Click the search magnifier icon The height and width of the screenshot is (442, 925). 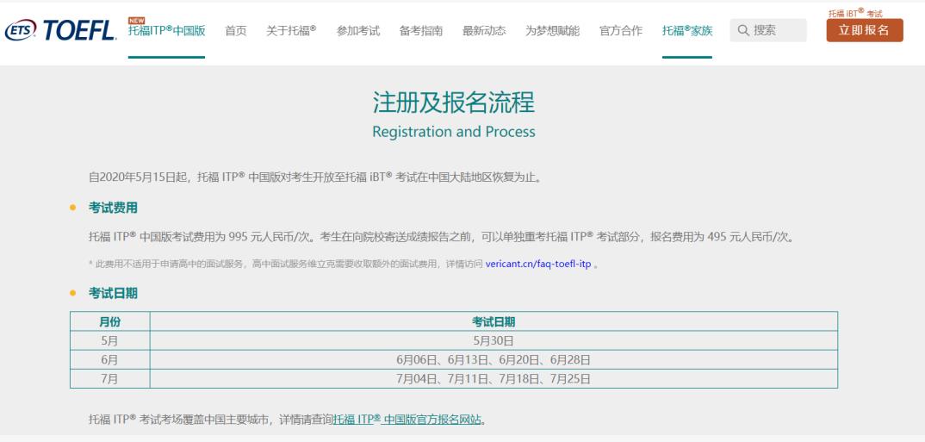click(743, 30)
